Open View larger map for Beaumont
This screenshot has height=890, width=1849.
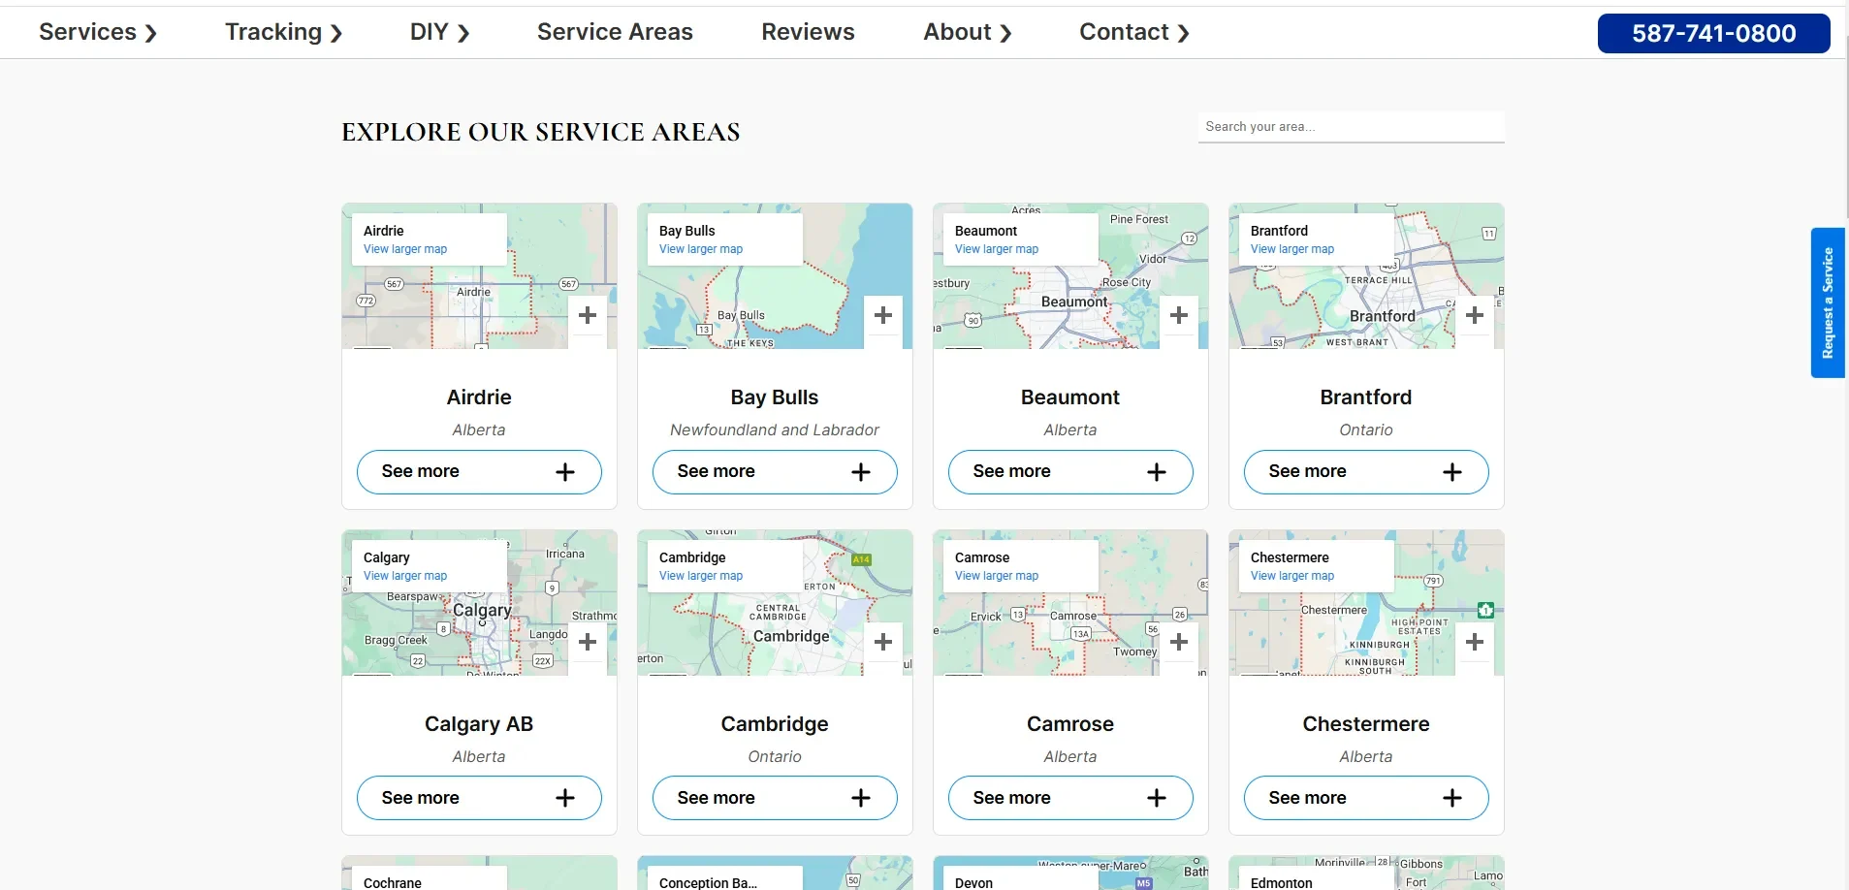click(997, 249)
